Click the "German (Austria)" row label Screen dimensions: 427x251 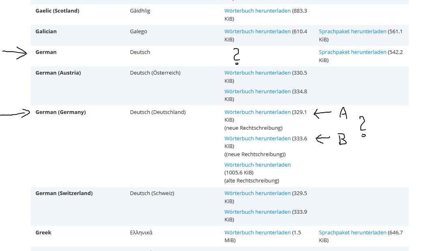click(58, 73)
